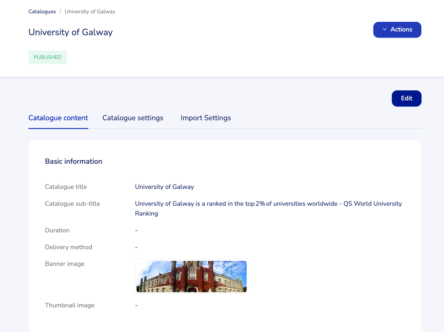444x332 pixels.
Task: Click the Banner image label
Action: click(65, 264)
